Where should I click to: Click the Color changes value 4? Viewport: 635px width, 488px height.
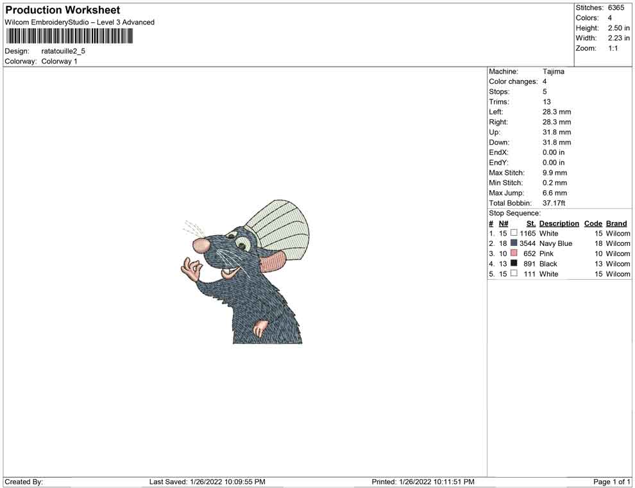point(545,82)
